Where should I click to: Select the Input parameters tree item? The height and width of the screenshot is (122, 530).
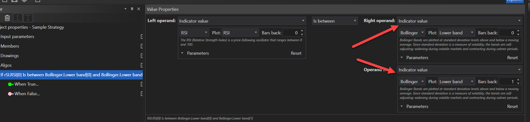(x=17, y=37)
